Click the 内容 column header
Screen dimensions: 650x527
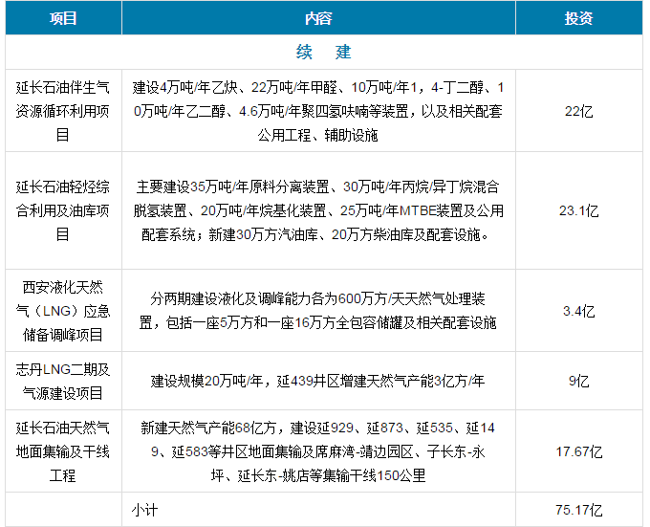pyautogui.click(x=318, y=18)
